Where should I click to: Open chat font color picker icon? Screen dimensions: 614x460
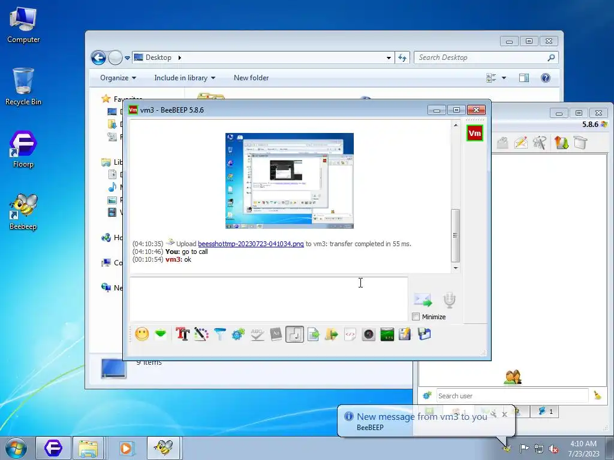(201, 334)
